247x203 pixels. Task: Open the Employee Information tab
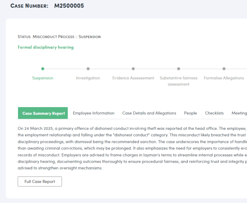tap(94, 113)
